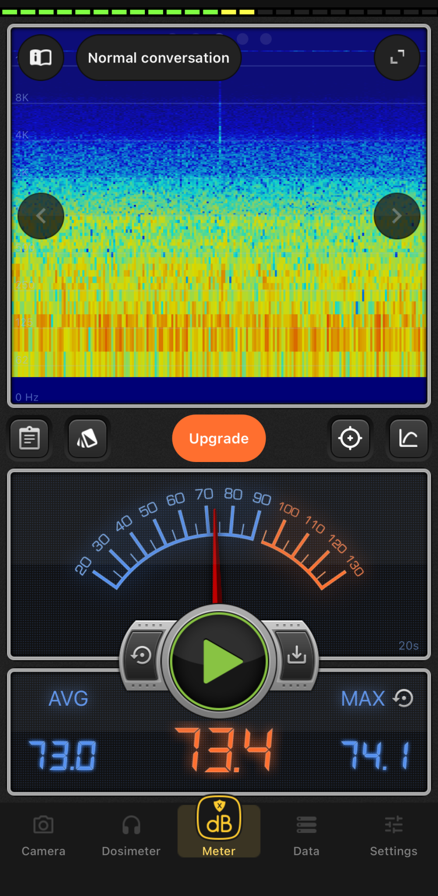The width and height of the screenshot is (438, 896).
Task: Reset the measurement with the circular arrow
Action: (141, 655)
